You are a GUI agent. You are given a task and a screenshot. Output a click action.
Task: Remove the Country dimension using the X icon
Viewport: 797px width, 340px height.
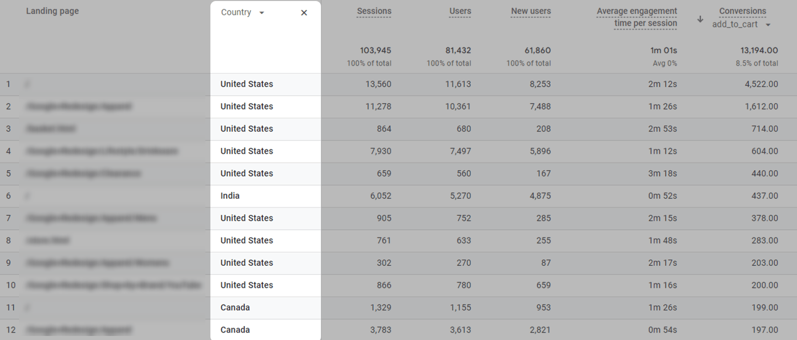304,13
